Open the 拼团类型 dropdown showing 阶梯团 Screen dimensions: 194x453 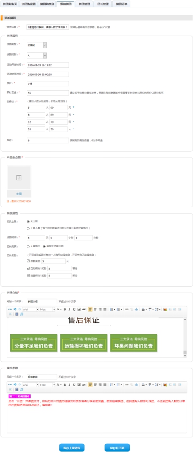[x=36, y=45]
